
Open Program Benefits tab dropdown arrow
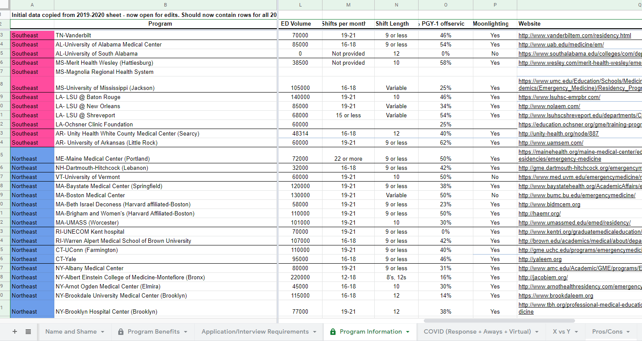[185, 332]
